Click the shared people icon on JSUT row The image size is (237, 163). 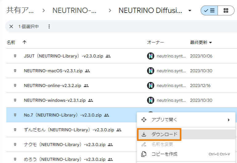(108, 56)
